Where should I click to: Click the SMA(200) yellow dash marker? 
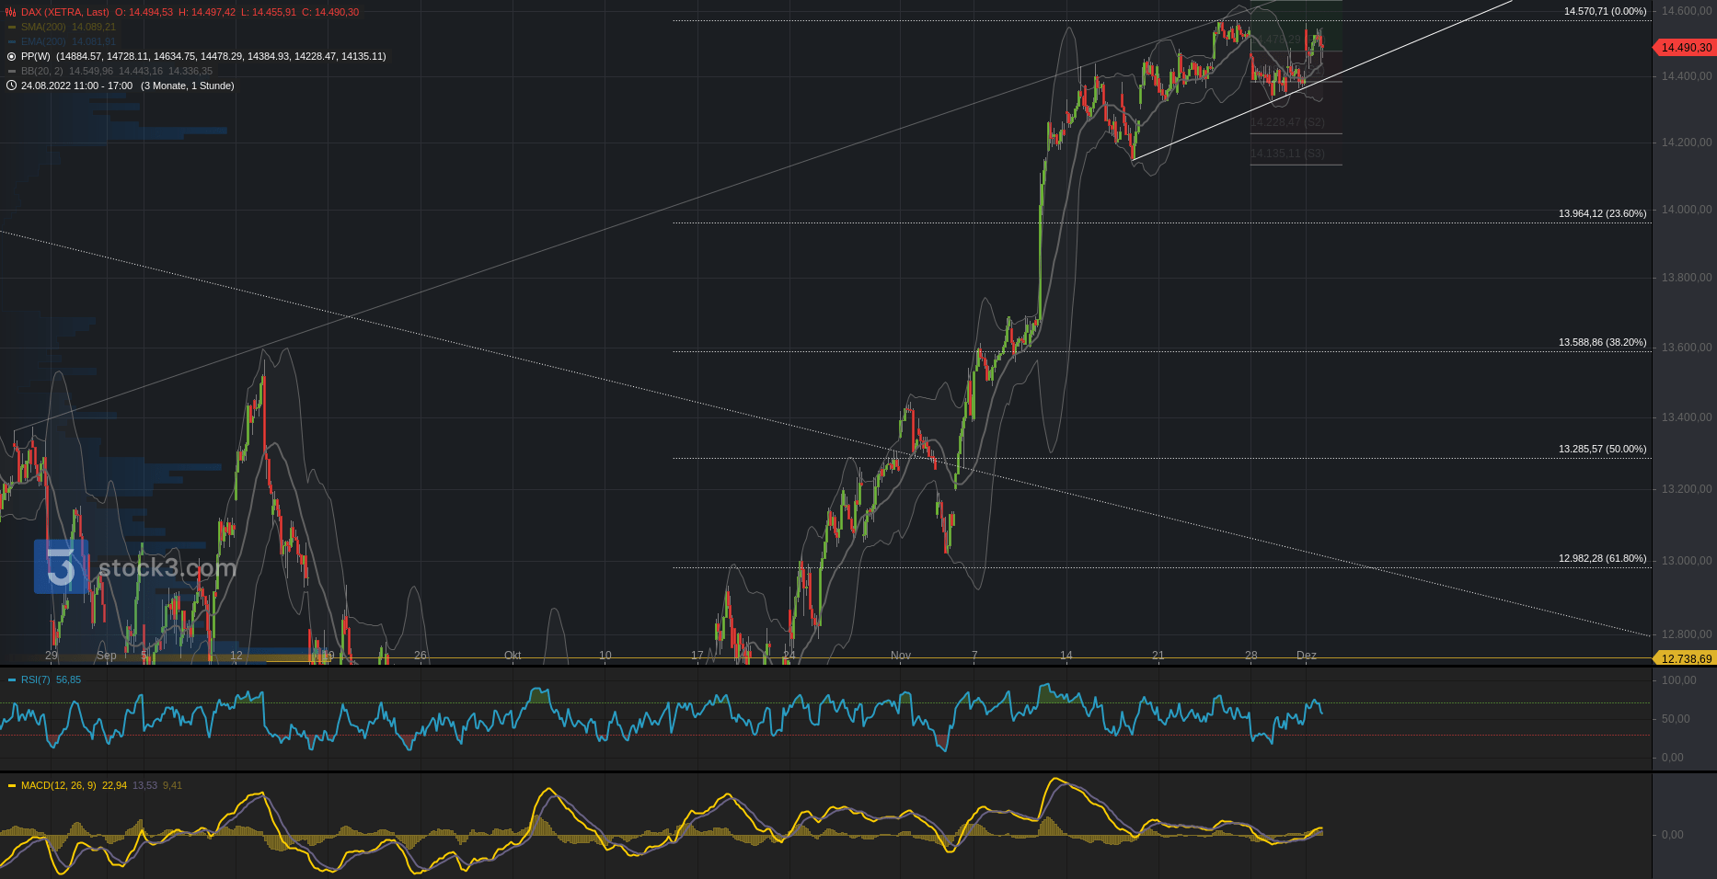[12, 28]
